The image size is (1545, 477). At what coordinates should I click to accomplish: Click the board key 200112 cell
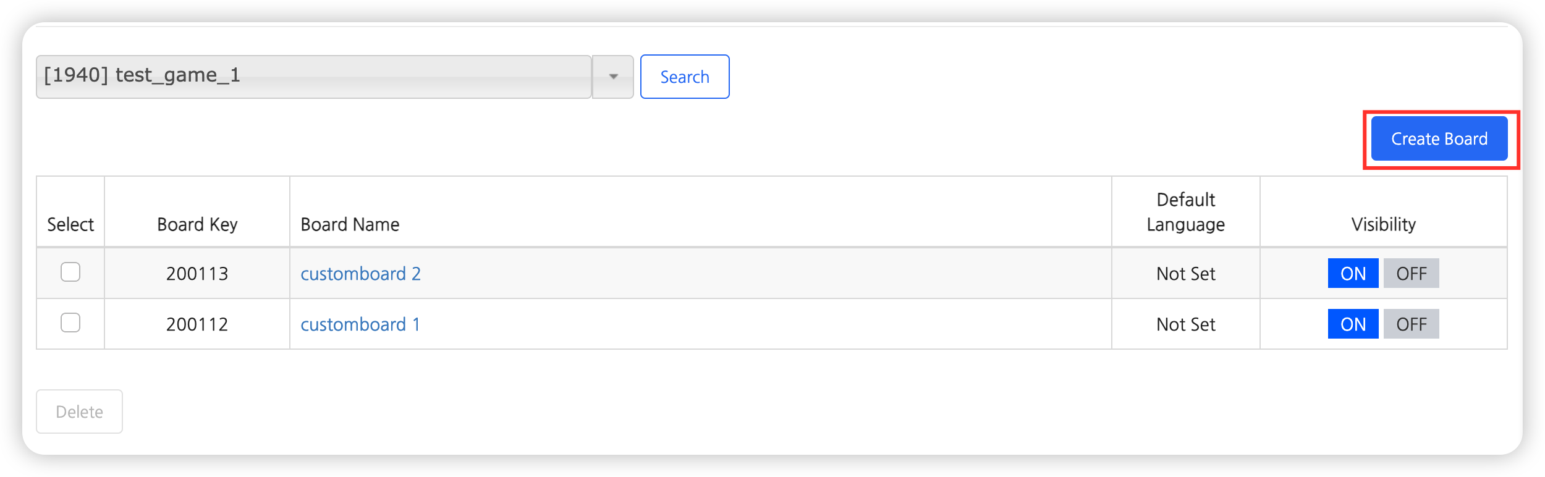[197, 324]
